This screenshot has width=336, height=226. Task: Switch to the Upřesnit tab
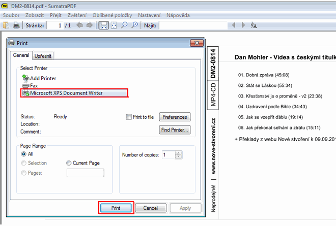43,56
